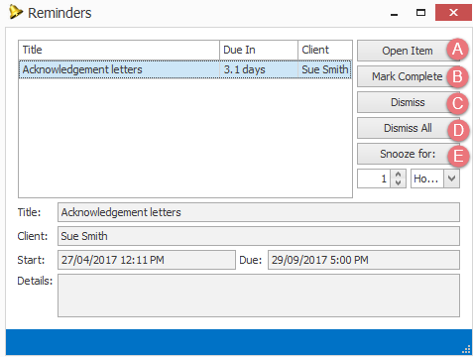This screenshot has width=473, height=357.
Task: Click inside the empty Details text area
Action: pos(259,296)
